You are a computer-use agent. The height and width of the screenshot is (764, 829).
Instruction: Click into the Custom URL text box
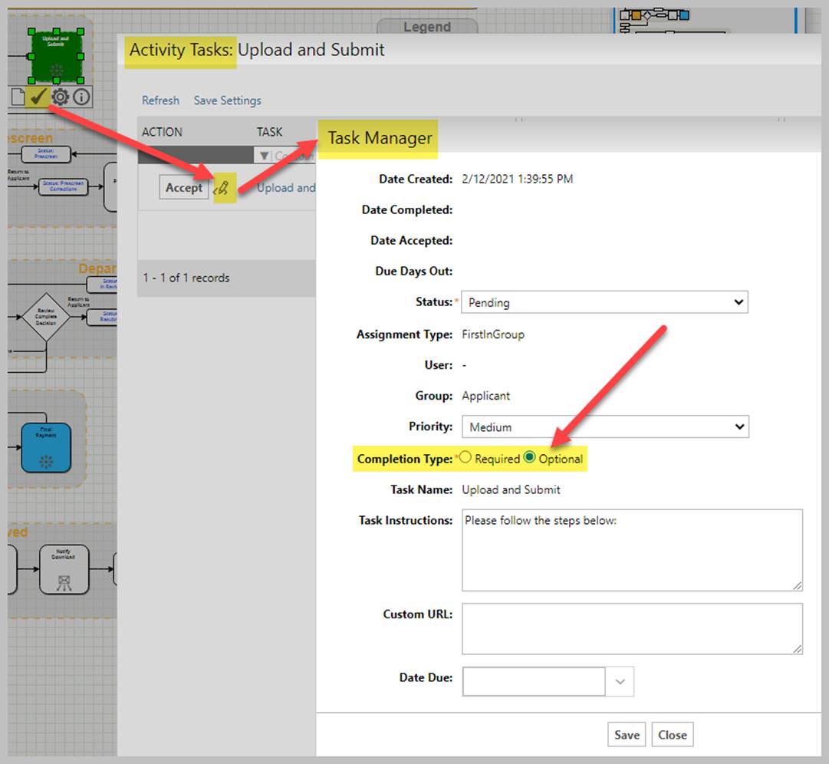click(x=631, y=628)
